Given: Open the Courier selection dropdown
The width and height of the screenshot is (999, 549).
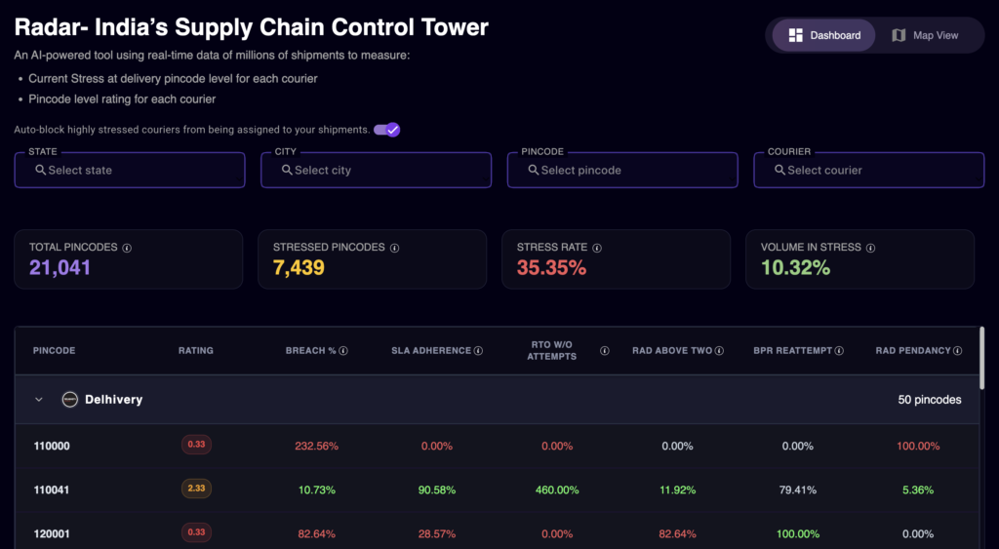Looking at the screenshot, I should pos(868,170).
